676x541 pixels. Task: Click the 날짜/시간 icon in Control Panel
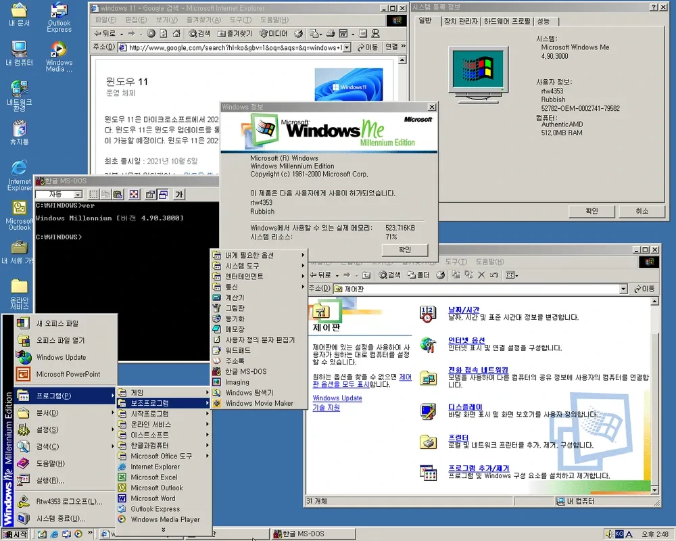(427, 314)
